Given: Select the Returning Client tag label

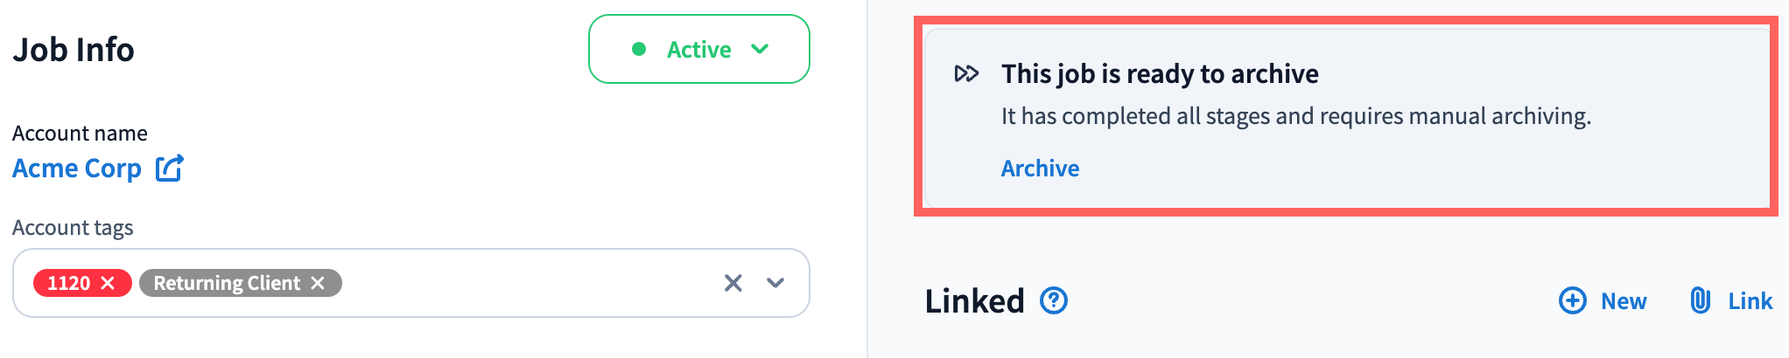Looking at the screenshot, I should [x=227, y=283].
